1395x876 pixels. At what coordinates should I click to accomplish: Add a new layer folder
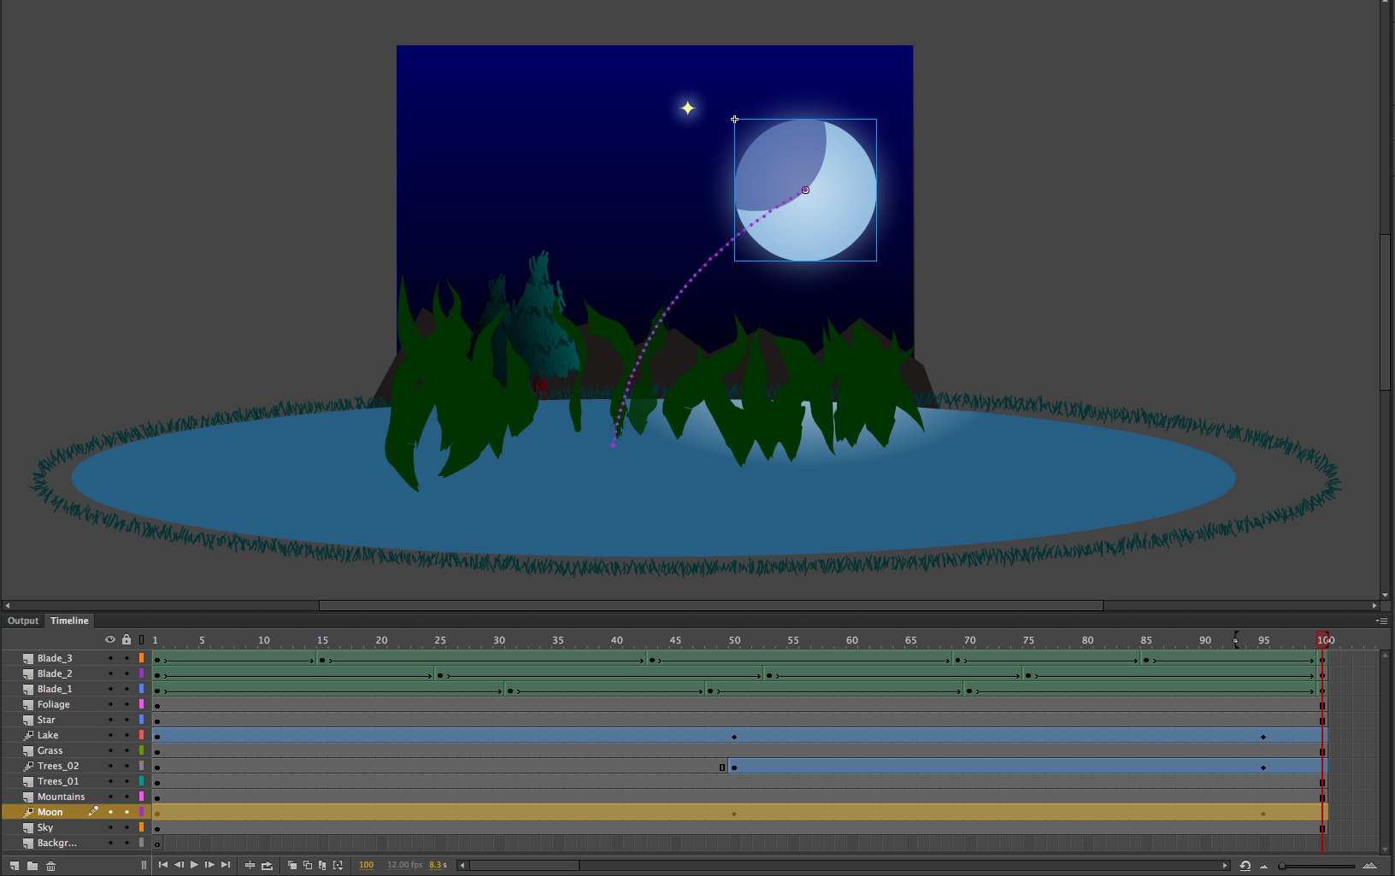coord(32,865)
